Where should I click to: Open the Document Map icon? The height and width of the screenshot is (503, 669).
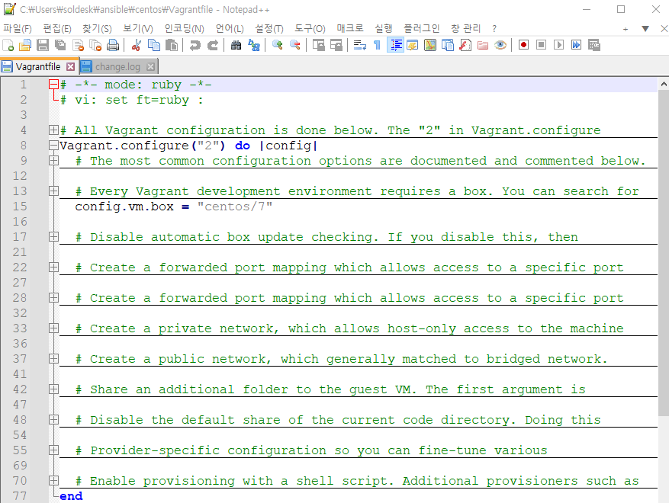(x=430, y=45)
